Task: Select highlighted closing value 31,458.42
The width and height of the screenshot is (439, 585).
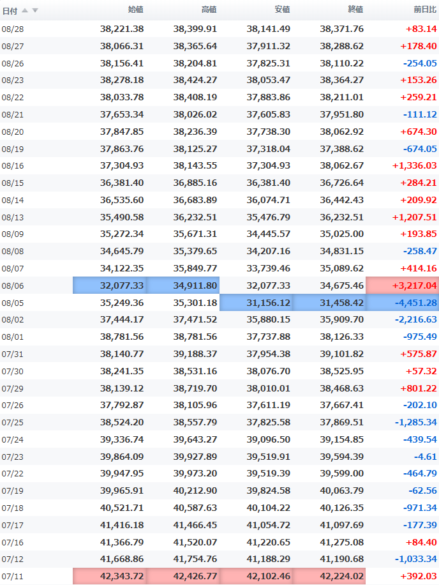Action: click(x=329, y=302)
